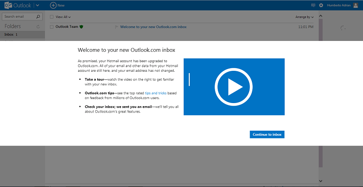Click the Outlook Team sender name

coord(67,27)
